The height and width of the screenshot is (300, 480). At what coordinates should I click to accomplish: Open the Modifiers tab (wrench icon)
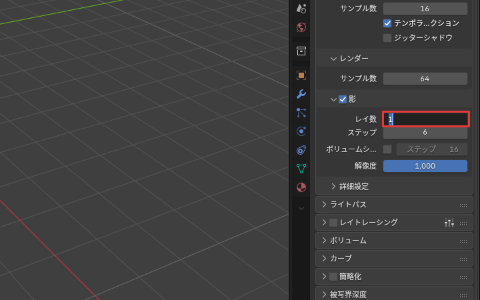(301, 94)
